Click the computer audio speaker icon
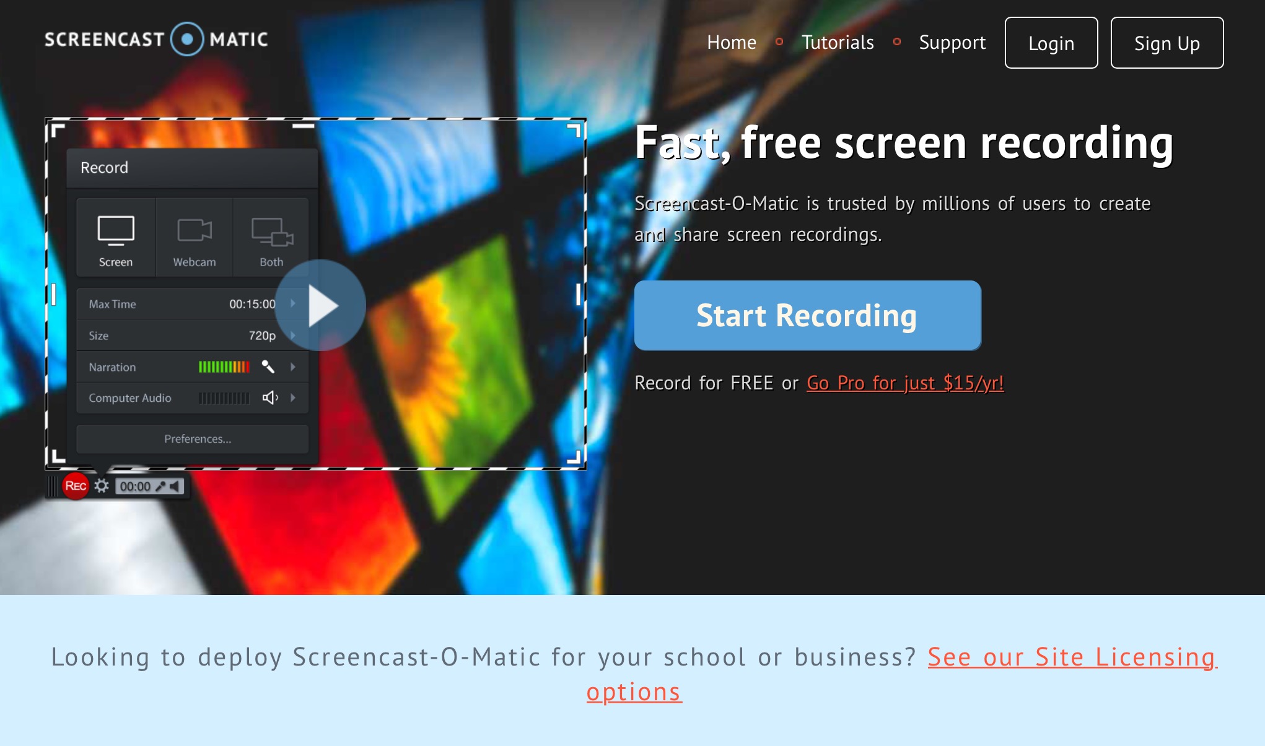The width and height of the screenshot is (1265, 746). coord(270,397)
